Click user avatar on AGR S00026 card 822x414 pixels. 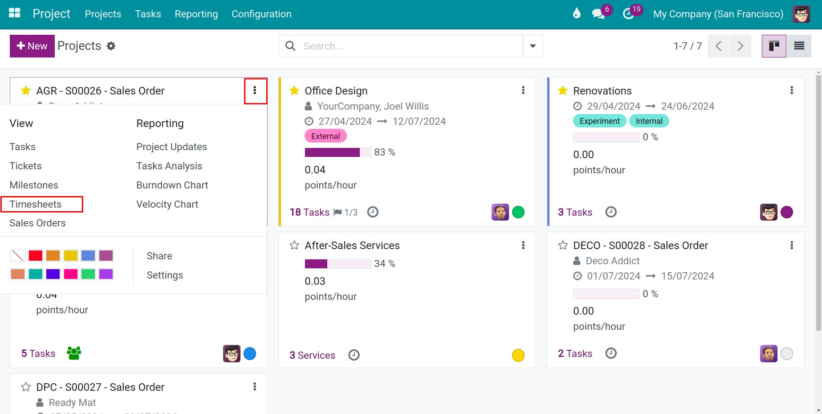coord(232,353)
